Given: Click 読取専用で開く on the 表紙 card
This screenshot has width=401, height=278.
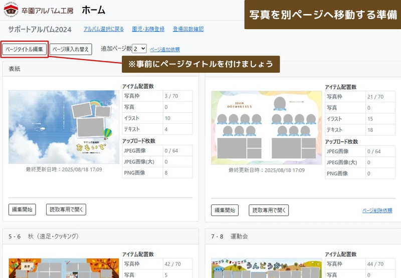Looking at the screenshot, I should point(66,209).
